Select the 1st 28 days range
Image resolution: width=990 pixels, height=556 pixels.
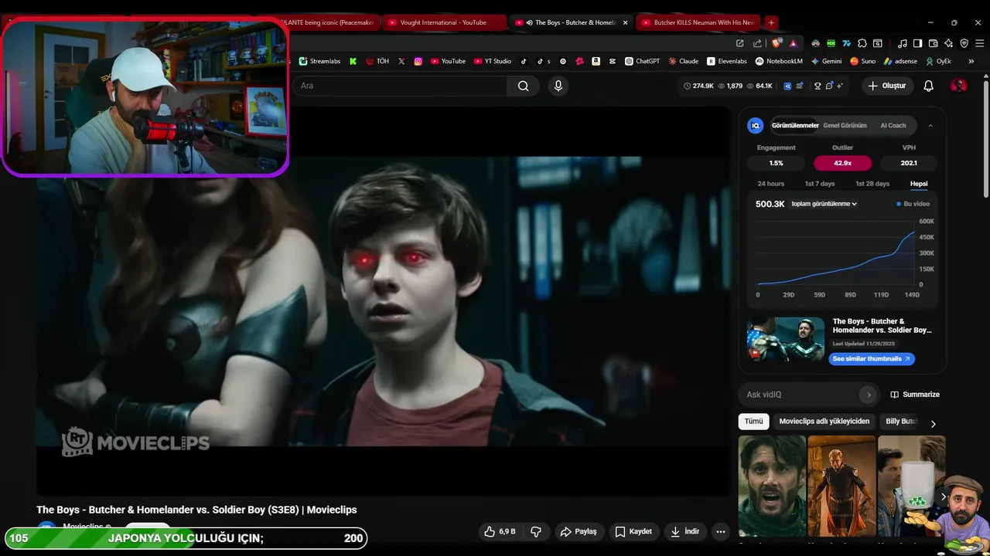[872, 184]
